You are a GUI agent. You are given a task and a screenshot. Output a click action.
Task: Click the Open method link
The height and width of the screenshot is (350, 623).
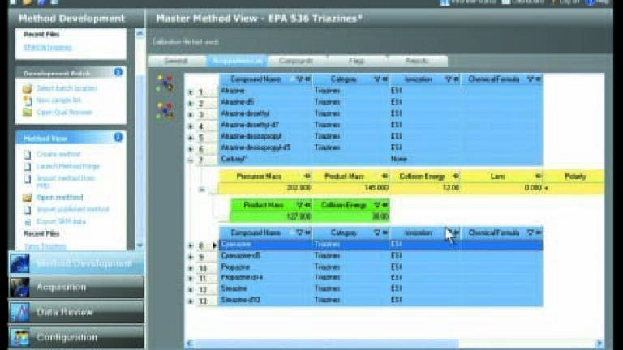[59, 197]
